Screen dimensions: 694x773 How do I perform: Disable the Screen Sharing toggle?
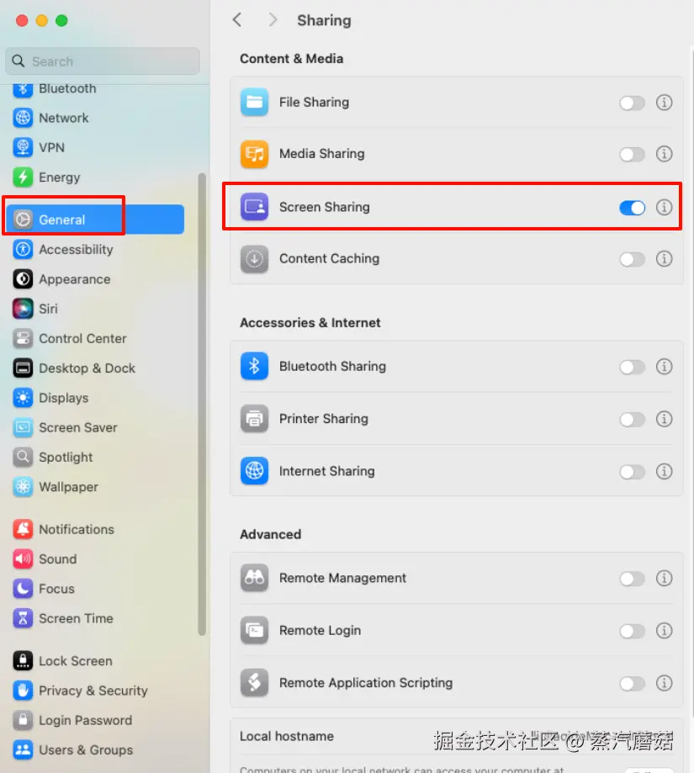tap(632, 208)
